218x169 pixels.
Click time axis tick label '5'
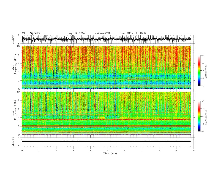108,150
